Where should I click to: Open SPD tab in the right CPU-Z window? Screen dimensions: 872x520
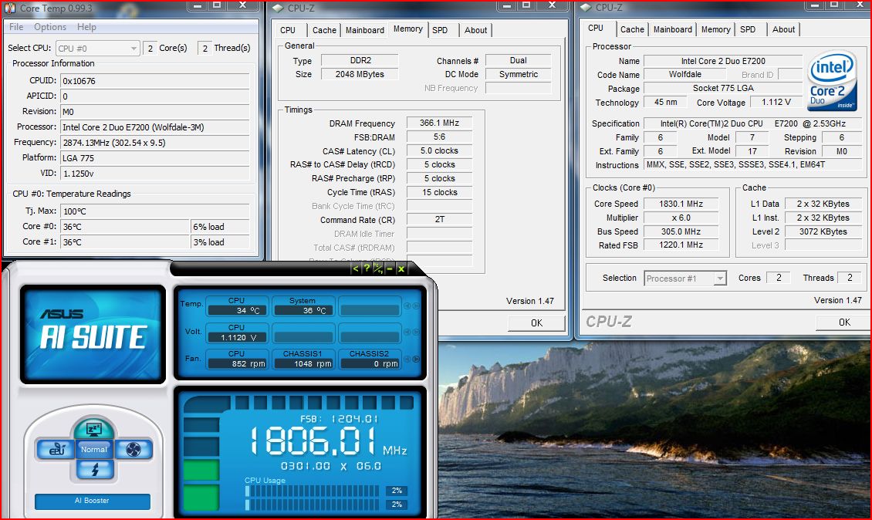(748, 29)
